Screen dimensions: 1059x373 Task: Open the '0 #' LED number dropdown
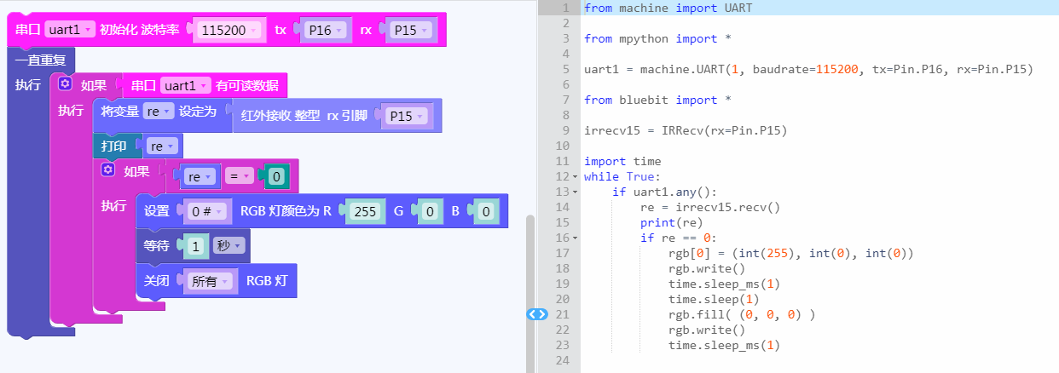point(207,211)
